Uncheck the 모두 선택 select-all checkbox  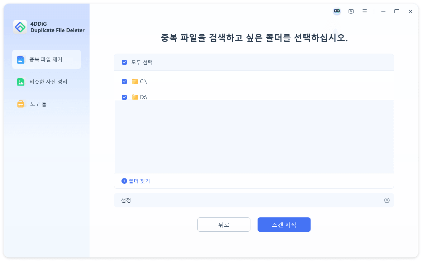[x=124, y=62]
